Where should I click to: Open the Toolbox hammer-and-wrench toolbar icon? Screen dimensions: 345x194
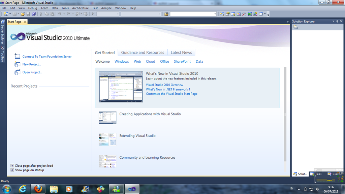244,14
